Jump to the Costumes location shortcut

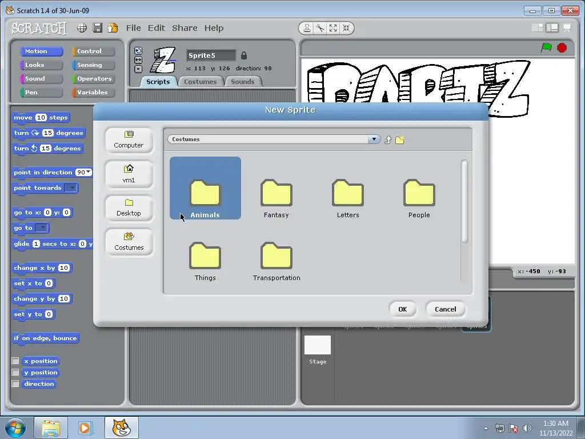coord(129,242)
